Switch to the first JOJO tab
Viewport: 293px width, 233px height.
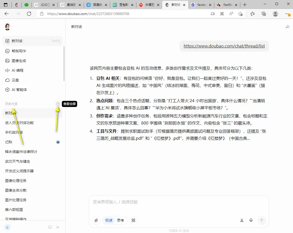point(45,5)
